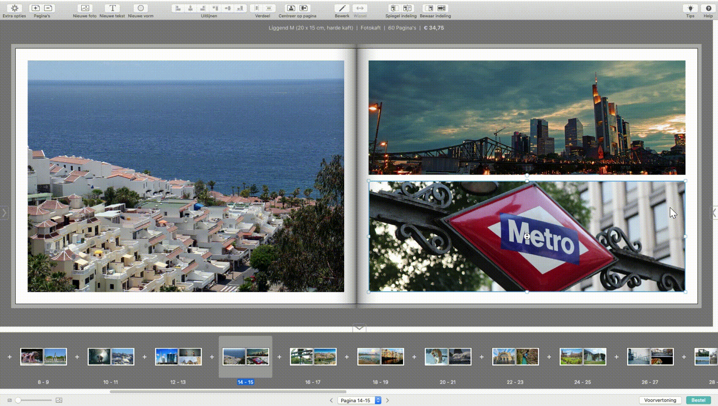The image size is (718, 406).
Task: Select pages 20 - 21 thumbnail
Action: pos(448,357)
